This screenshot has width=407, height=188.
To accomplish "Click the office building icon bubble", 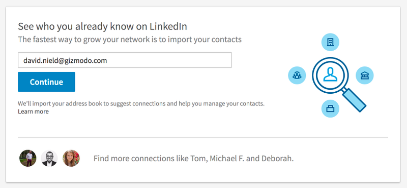I will 330,42.
